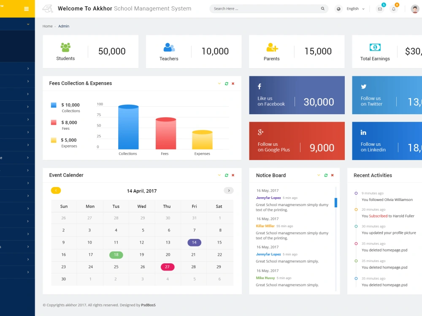
Task: Click the '$ 10,000' Collections amount
Action: pos(70,105)
